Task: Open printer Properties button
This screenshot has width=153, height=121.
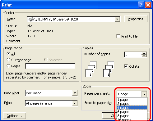Action: (136, 19)
